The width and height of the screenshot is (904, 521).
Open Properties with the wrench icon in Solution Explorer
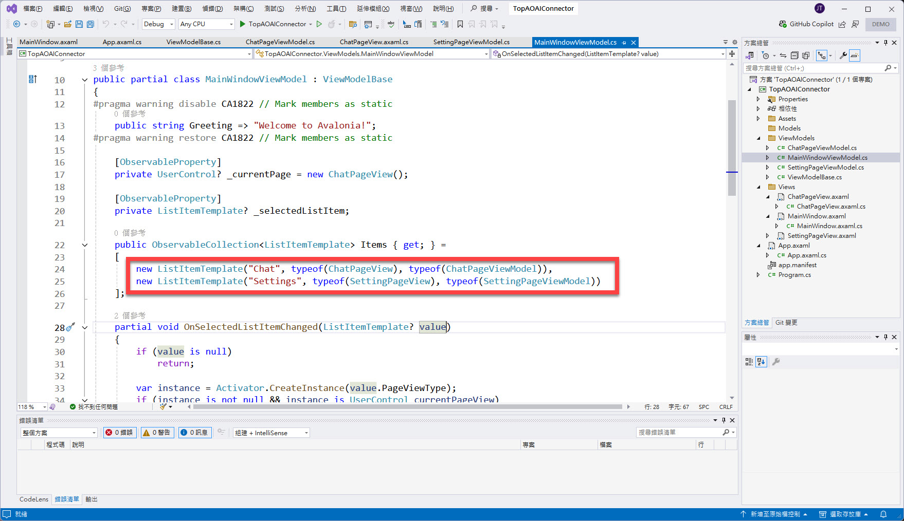coord(843,55)
